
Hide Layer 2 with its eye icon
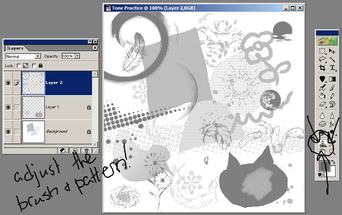coord(8,83)
